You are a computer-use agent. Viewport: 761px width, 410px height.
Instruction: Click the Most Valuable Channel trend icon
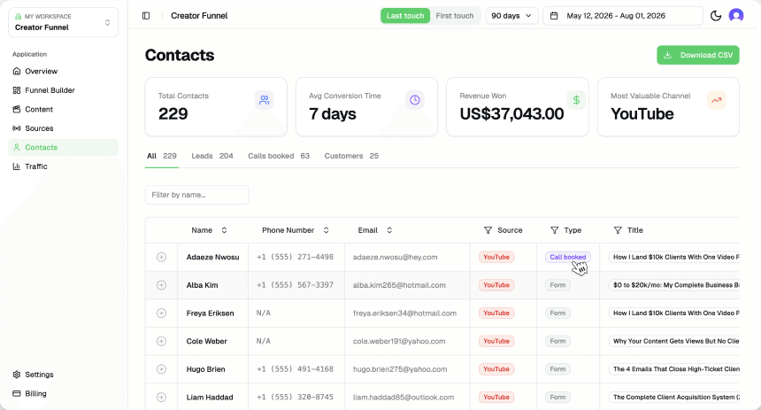[x=717, y=100]
